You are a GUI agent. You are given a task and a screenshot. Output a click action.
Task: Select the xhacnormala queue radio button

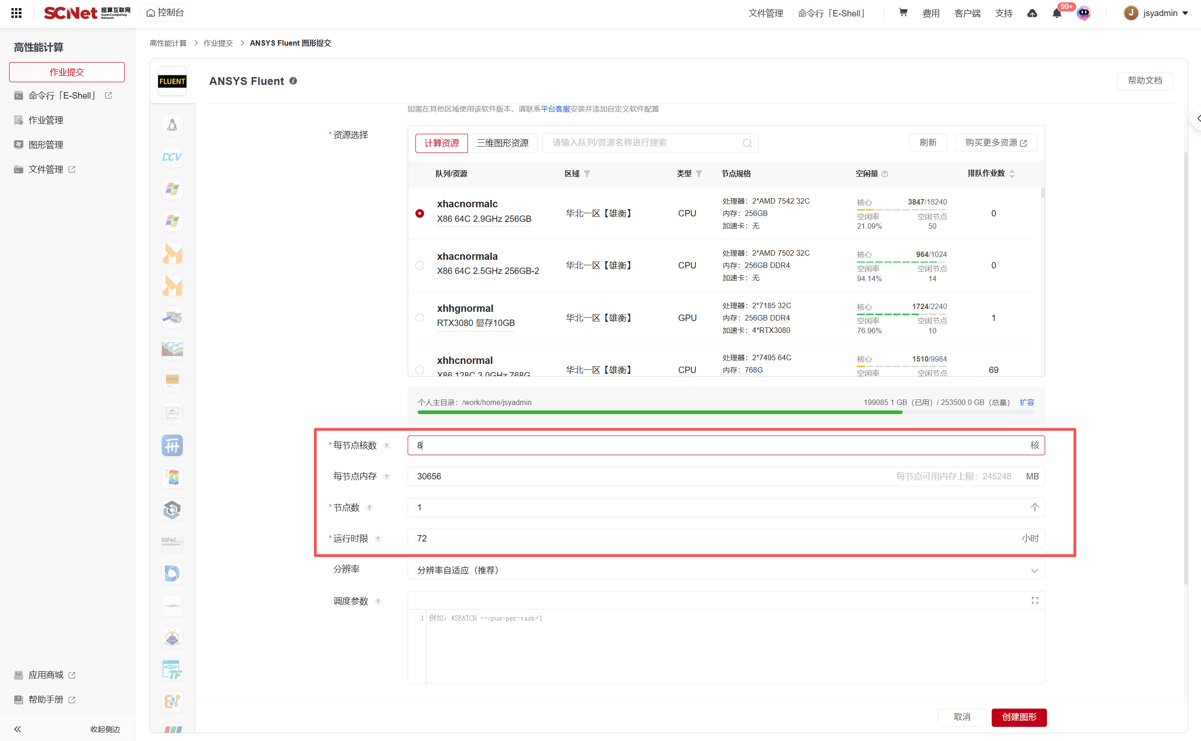(420, 265)
